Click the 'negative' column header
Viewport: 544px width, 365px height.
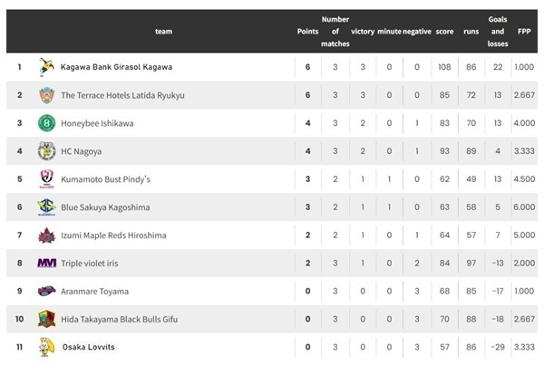417,31
